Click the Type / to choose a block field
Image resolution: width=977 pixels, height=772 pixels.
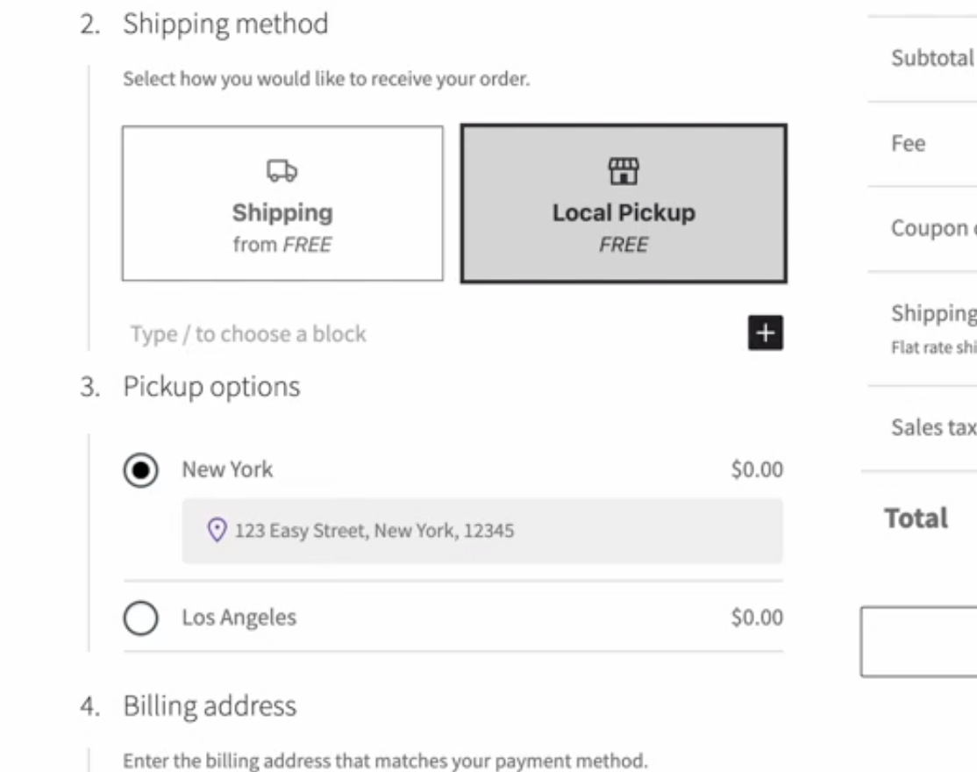click(249, 333)
